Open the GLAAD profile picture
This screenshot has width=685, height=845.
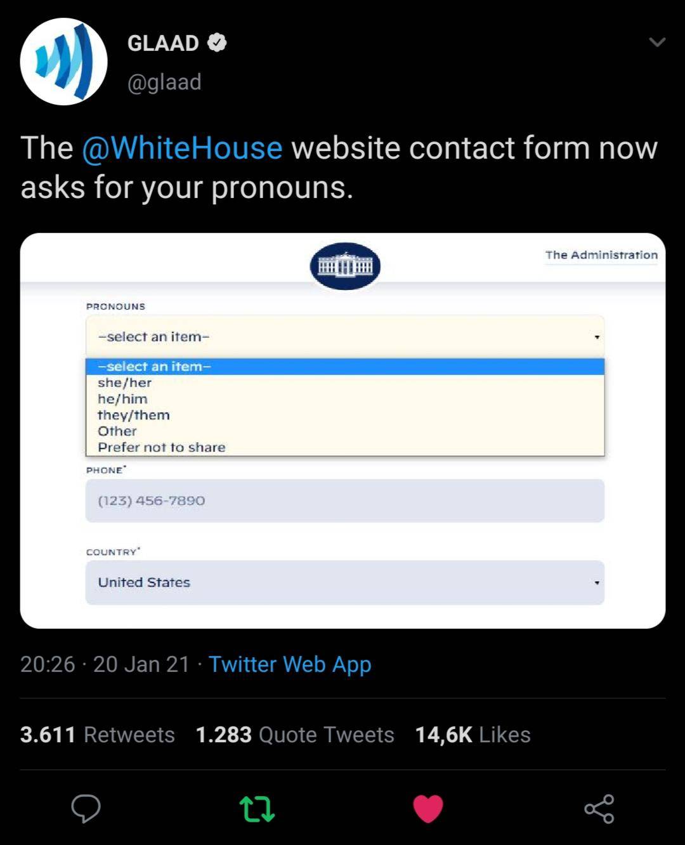(x=63, y=62)
